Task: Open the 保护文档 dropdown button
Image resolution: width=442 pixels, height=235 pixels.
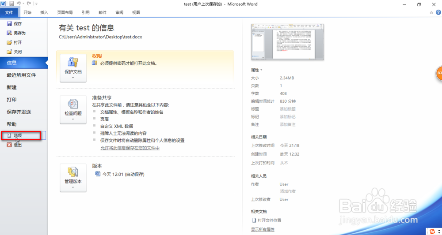Action: point(73,68)
